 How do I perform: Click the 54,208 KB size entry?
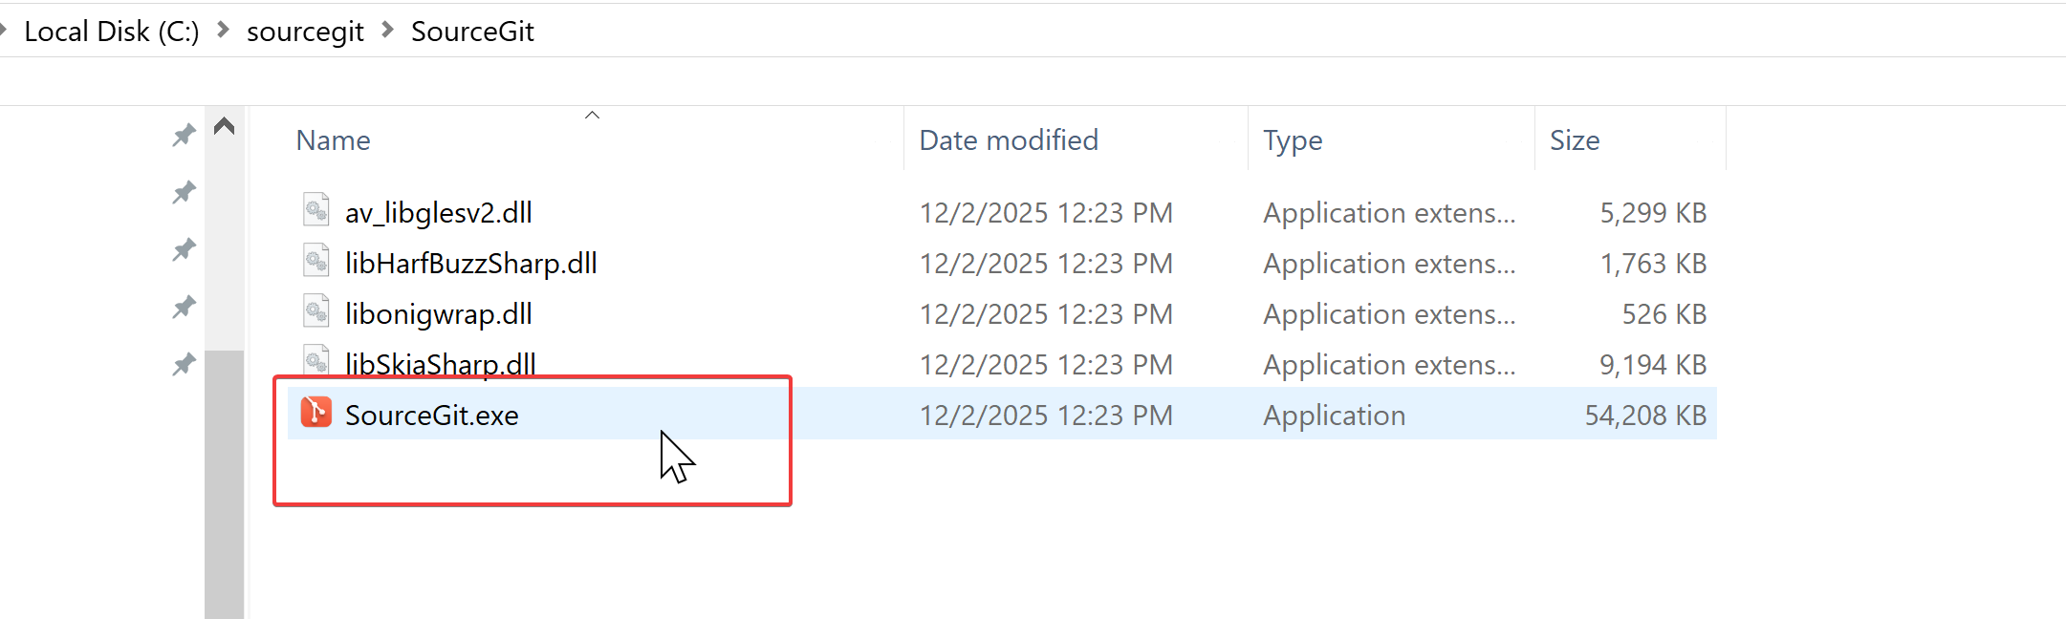coord(1645,416)
